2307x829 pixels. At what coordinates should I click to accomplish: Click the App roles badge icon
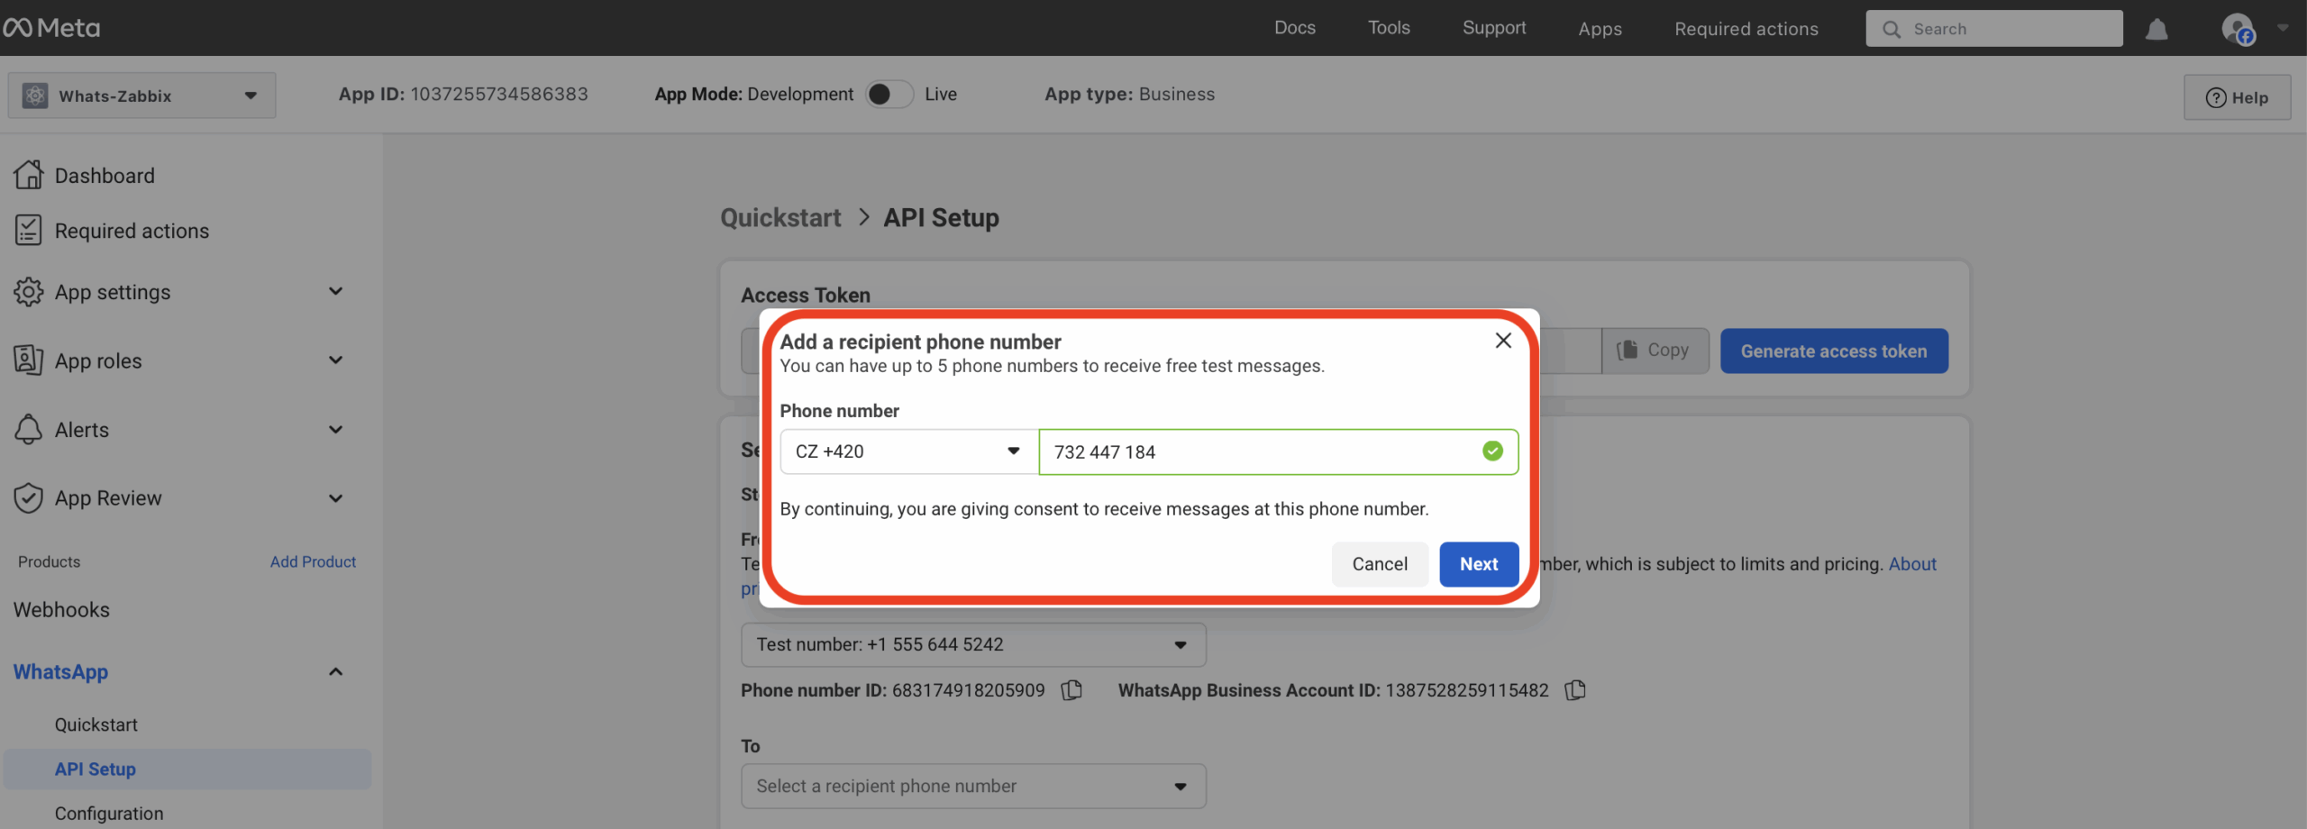click(28, 360)
